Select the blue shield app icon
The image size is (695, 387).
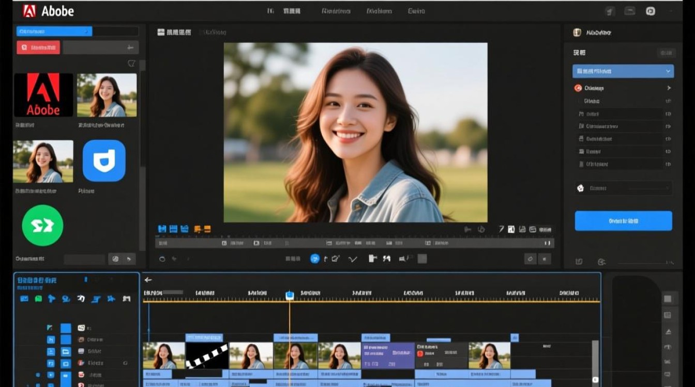point(104,161)
